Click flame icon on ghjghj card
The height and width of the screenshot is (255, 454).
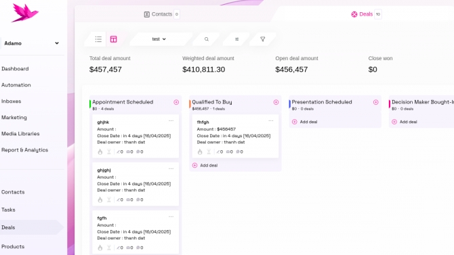point(100,200)
